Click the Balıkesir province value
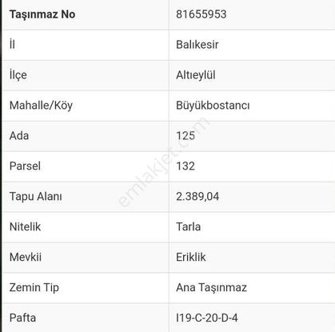This screenshot has height=332, width=335. tap(197, 45)
